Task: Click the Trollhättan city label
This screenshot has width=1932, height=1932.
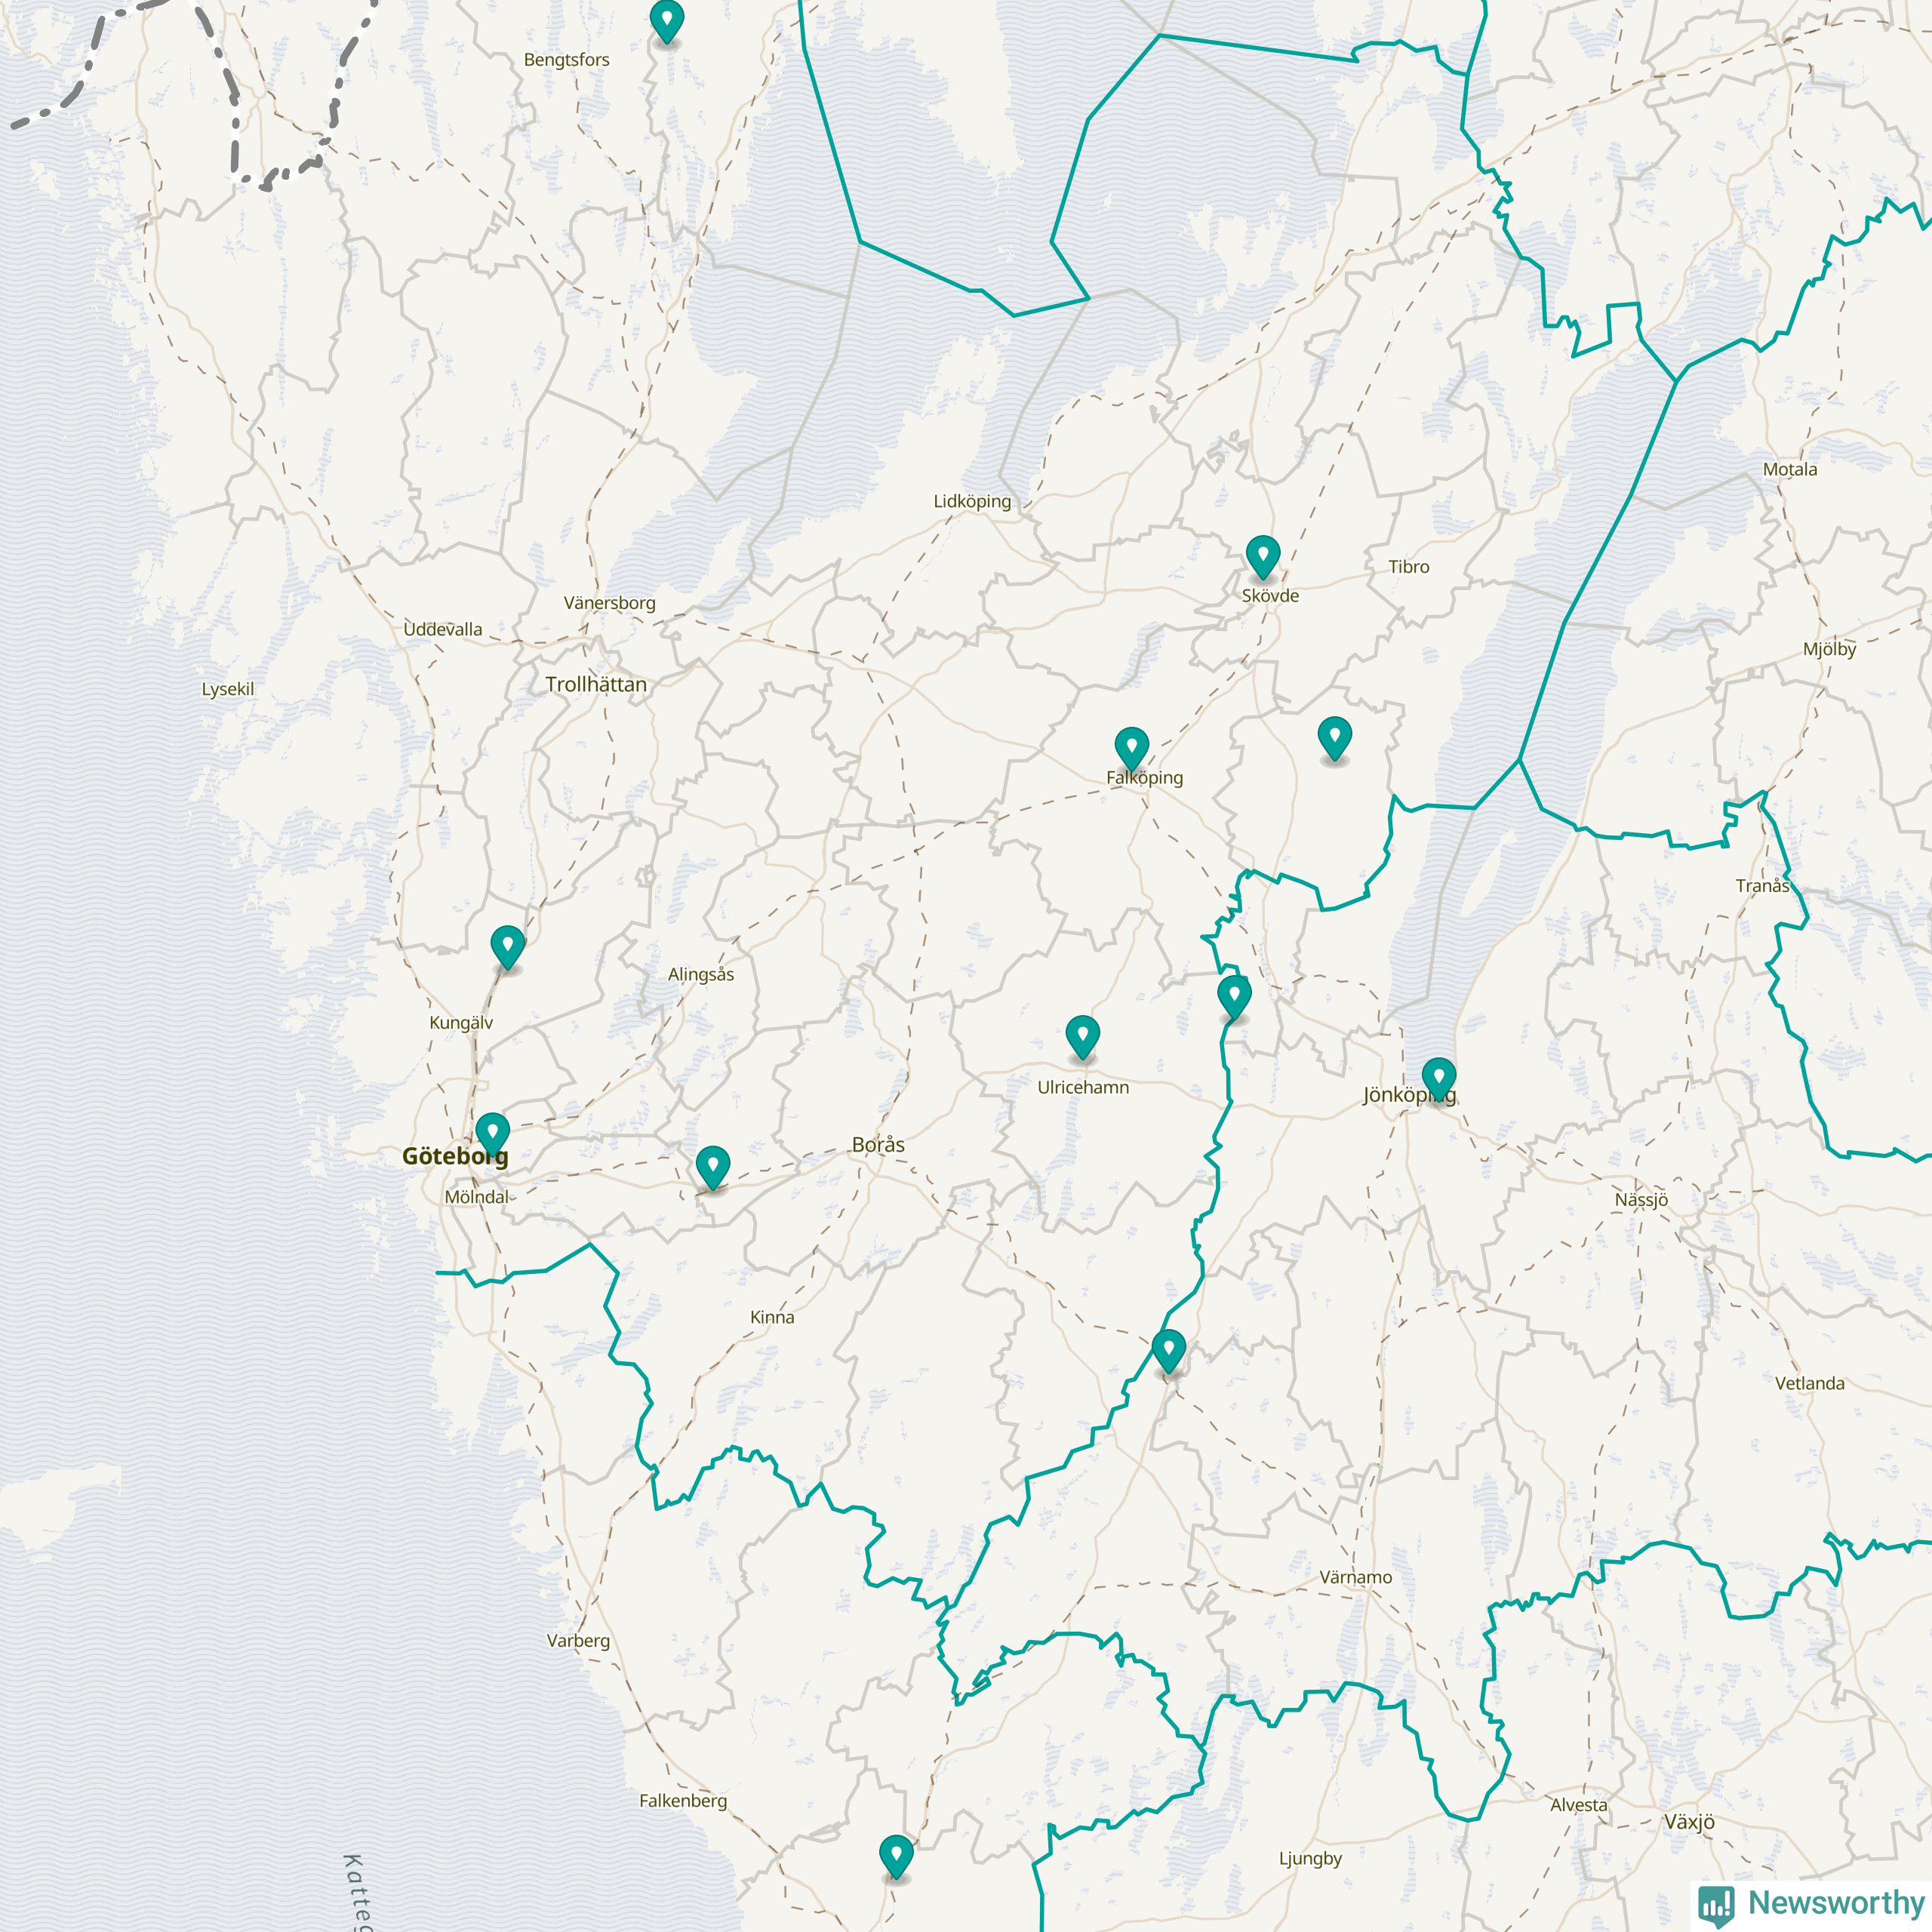Action: 596,685
